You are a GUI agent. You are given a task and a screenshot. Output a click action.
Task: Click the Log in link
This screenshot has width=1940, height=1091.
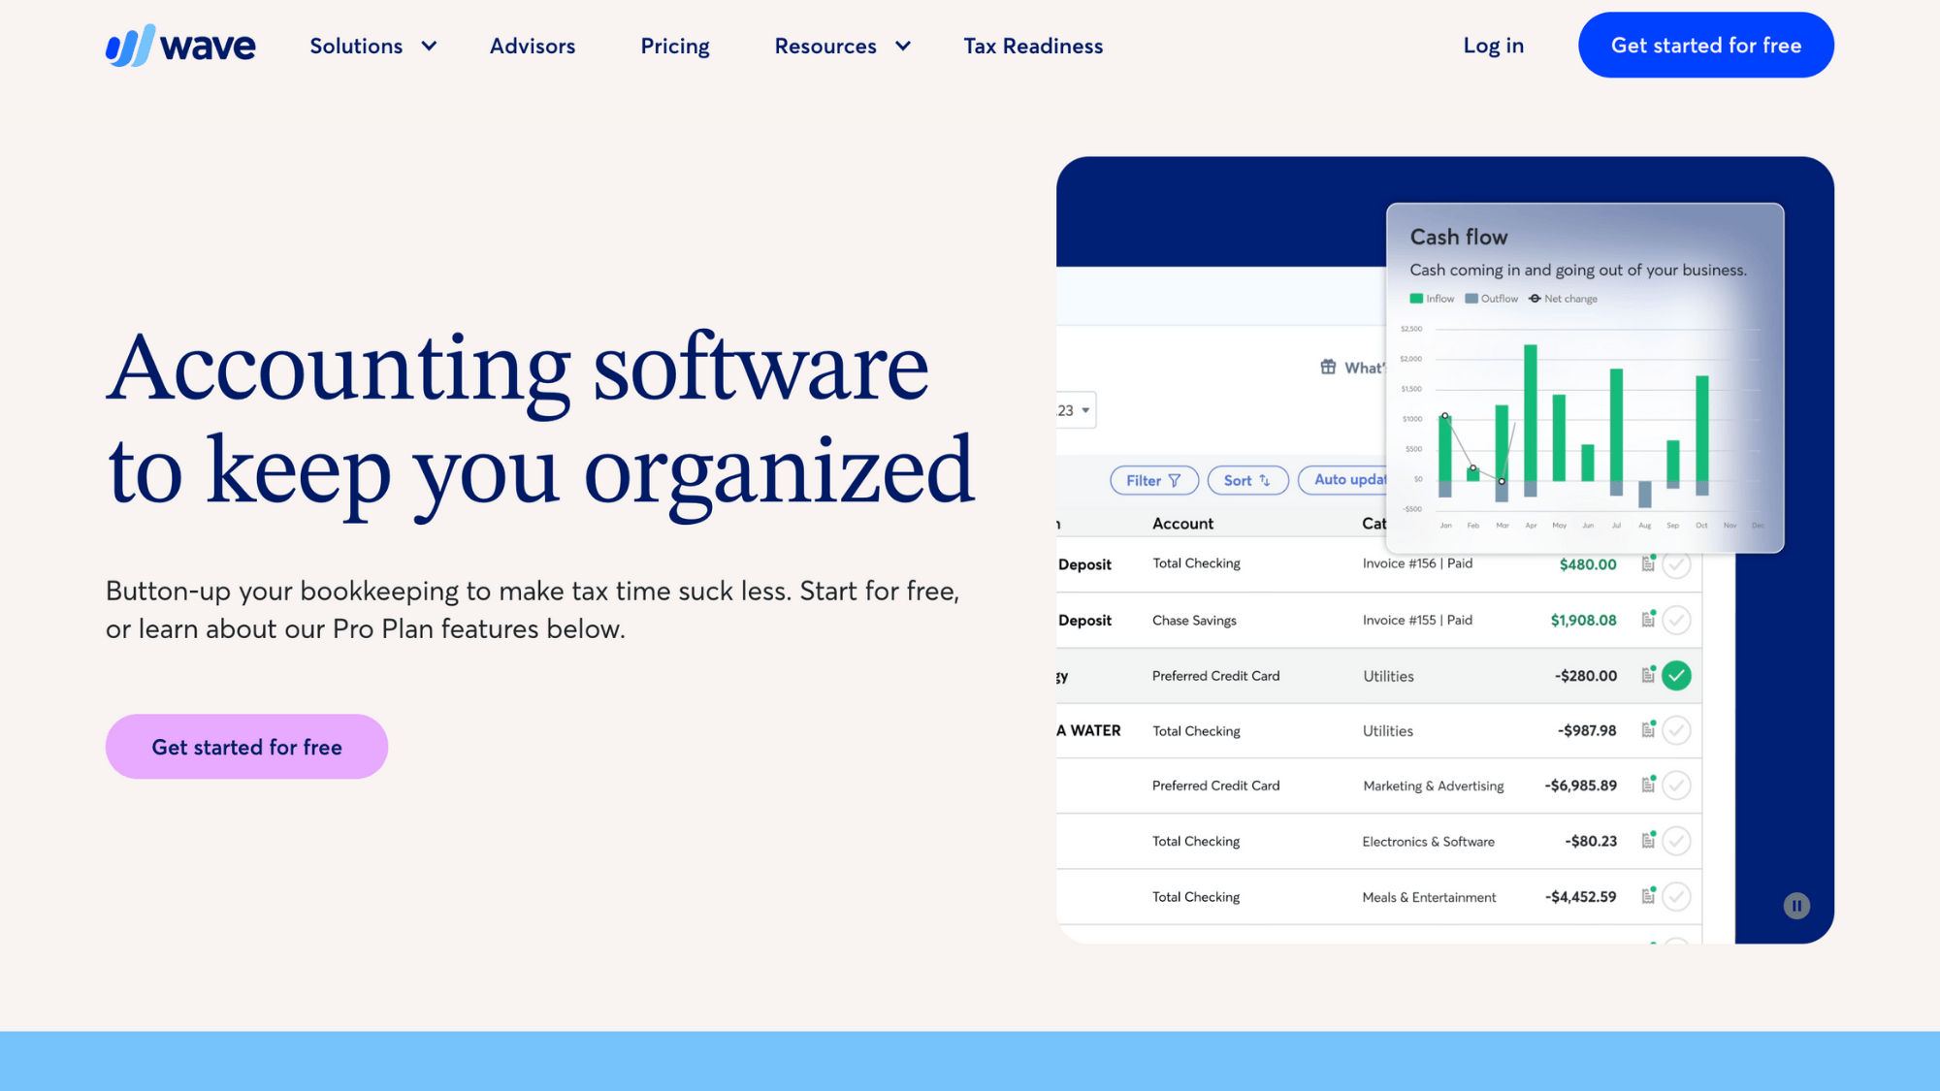(x=1493, y=45)
